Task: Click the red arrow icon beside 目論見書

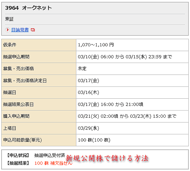Action: (x=8, y=30)
